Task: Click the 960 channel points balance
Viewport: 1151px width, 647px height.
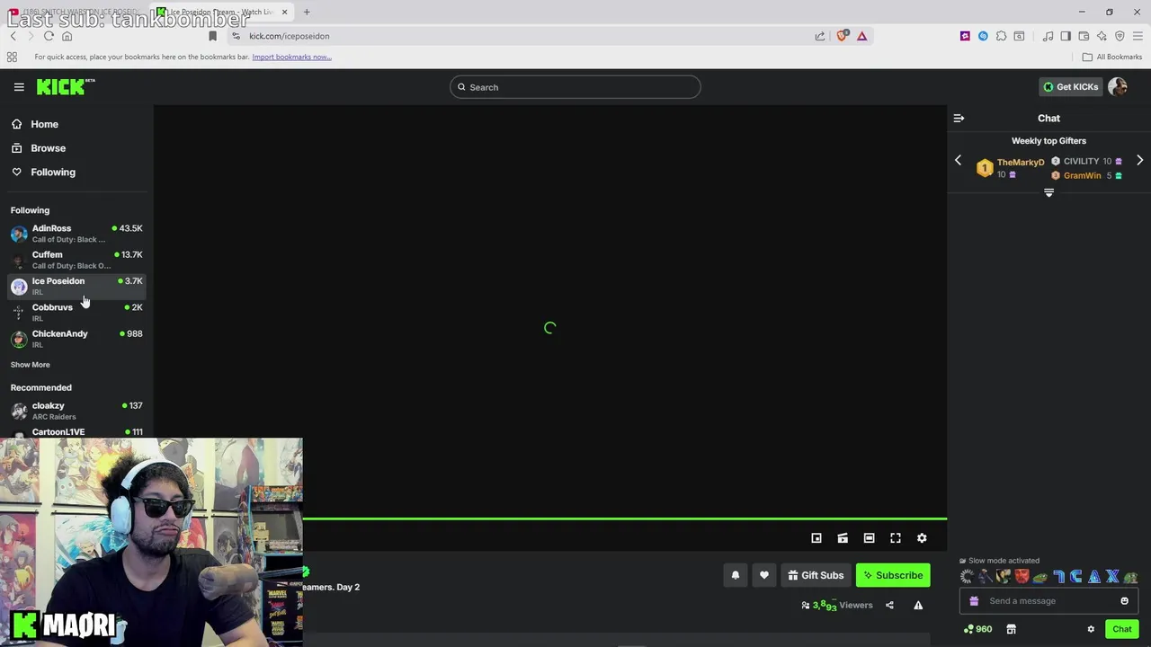Action: pyautogui.click(x=977, y=630)
